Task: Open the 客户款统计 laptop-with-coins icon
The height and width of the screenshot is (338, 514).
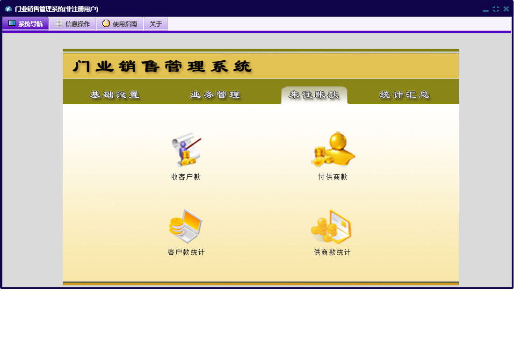Action: (186, 226)
